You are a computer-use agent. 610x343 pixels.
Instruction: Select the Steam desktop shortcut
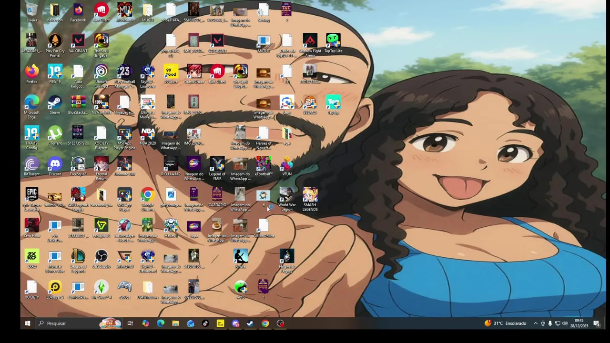click(x=55, y=105)
